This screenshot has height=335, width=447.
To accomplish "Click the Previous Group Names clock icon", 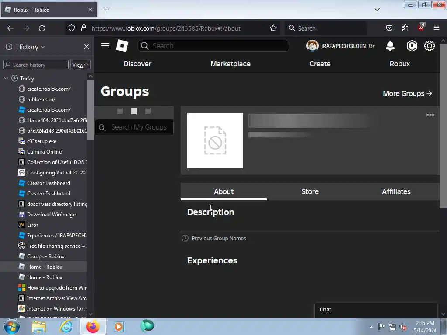I will pos(185,238).
